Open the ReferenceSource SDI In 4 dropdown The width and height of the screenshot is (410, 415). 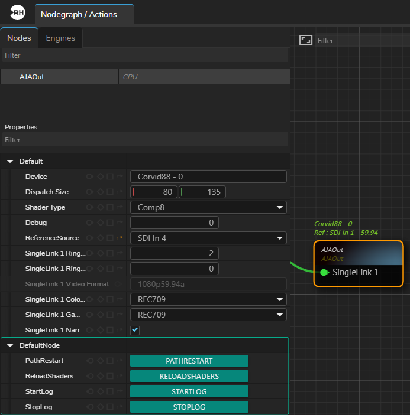pos(208,238)
